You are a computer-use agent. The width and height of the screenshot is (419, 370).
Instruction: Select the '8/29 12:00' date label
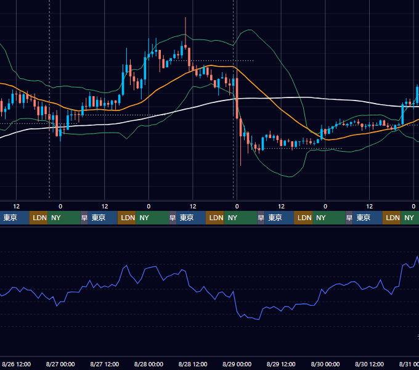pos(281,364)
